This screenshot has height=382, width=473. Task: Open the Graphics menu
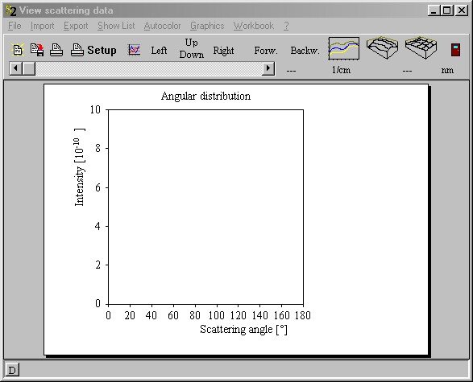pos(207,26)
